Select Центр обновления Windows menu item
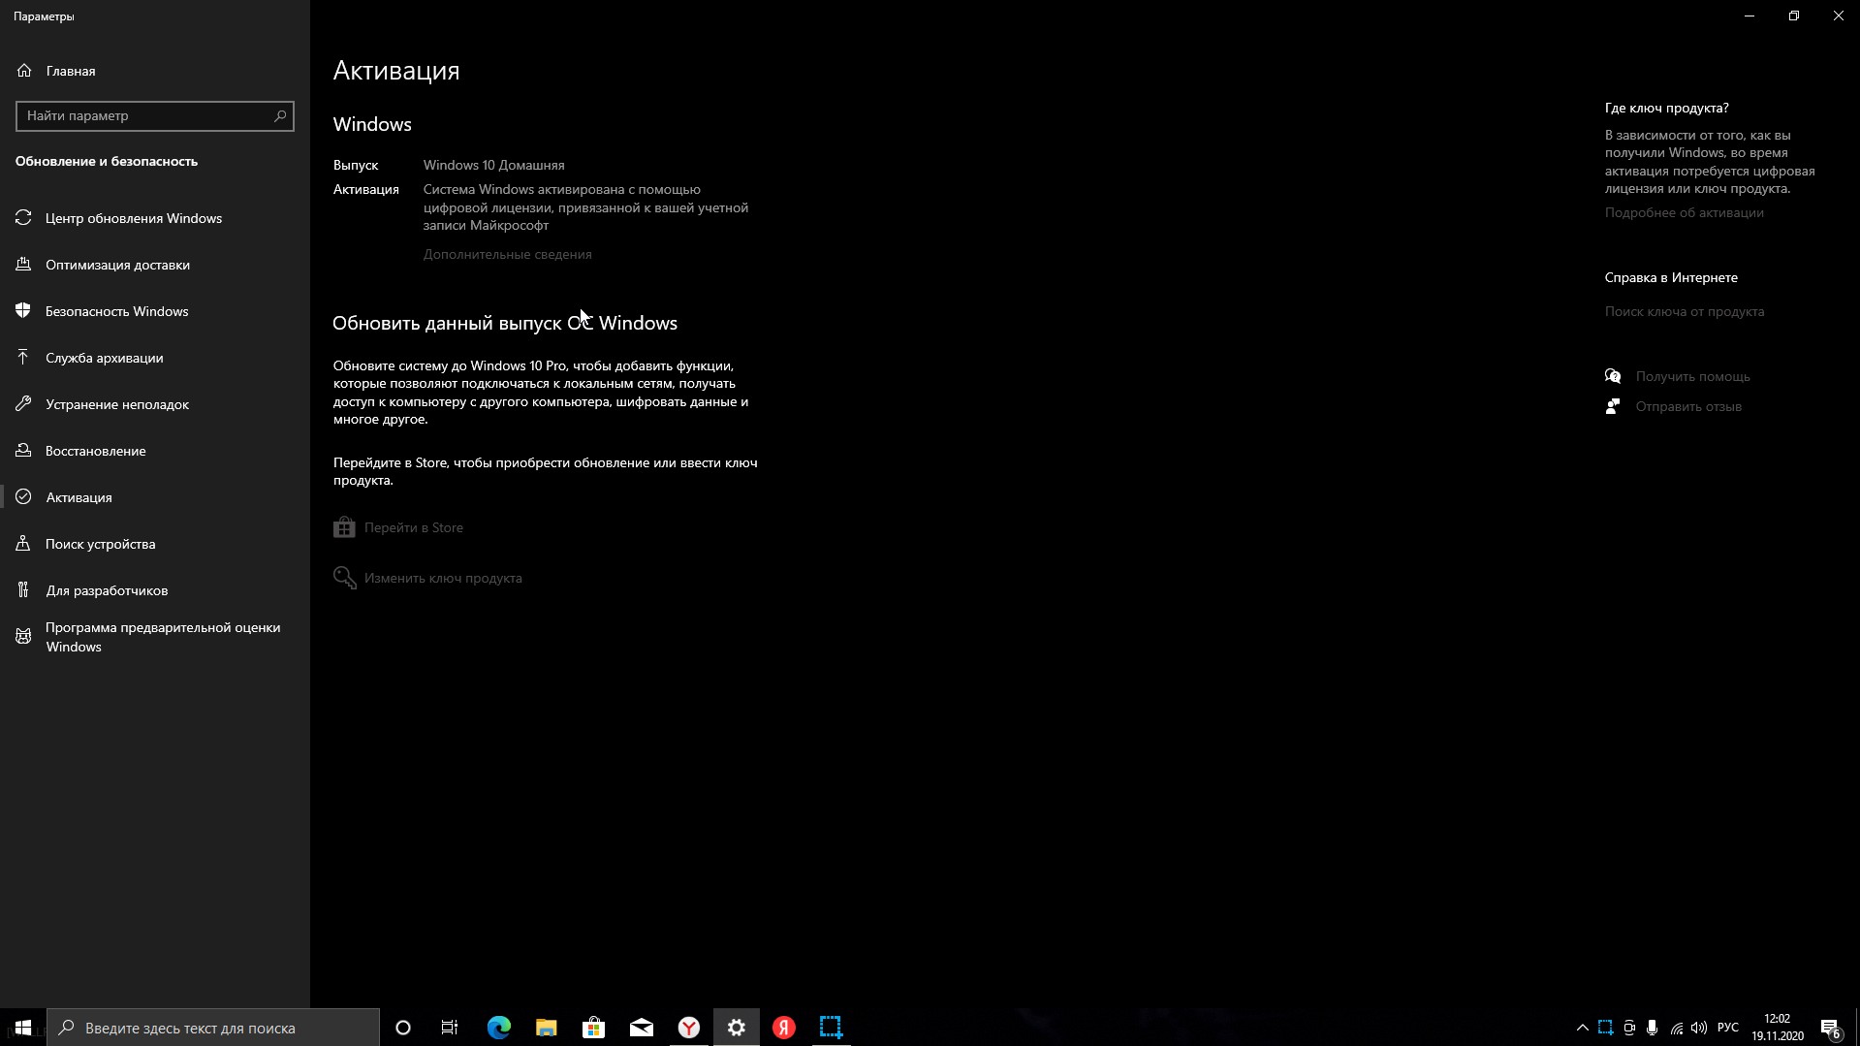1860x1046 pixels. tap(134, 218)
